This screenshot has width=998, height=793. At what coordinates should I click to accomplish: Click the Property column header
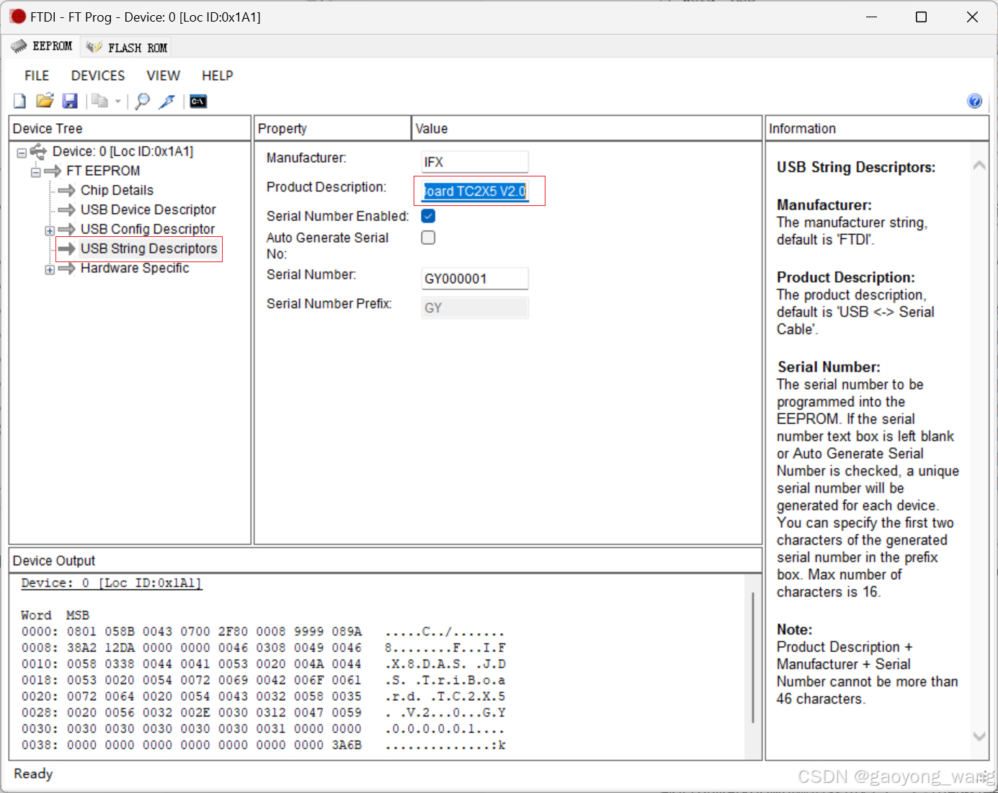click(x=333, y=128)
